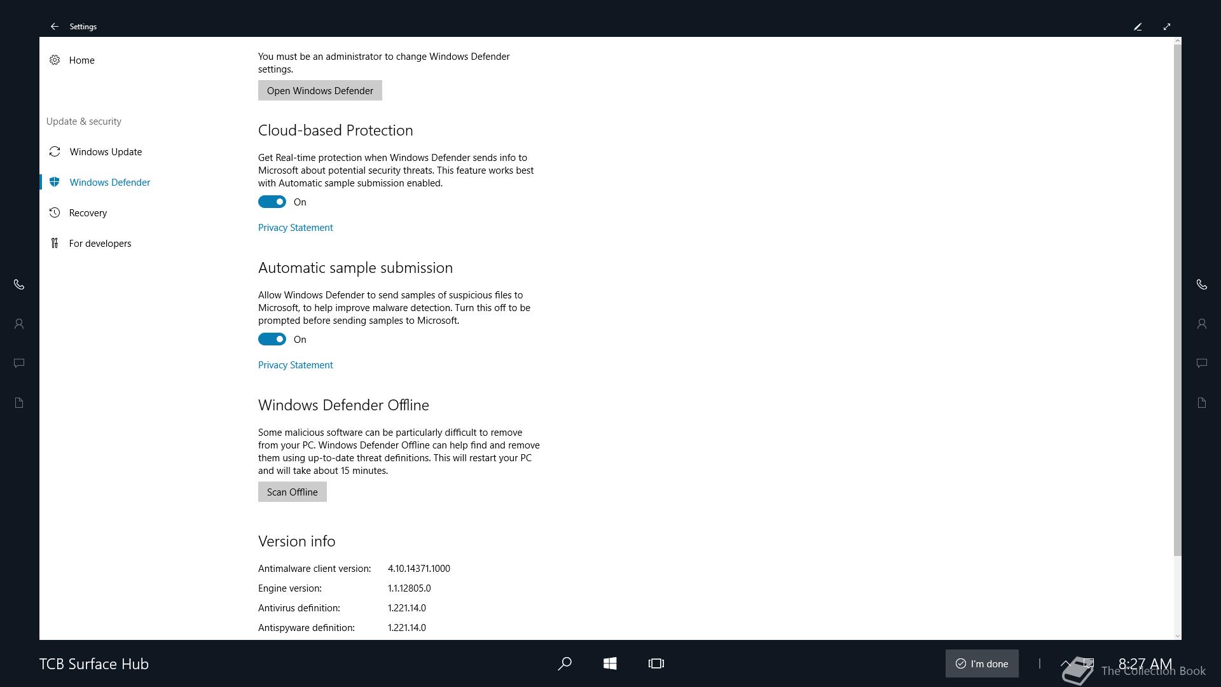Click the Update & security section label
The image size is (1221, 687).
[x=84, y=121]
